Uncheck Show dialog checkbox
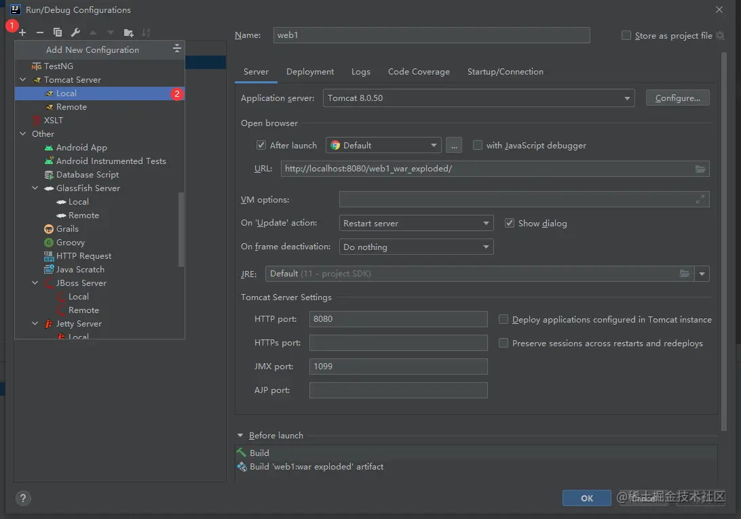Image resolution: width=741 pixels, height=519 pixels. (x=510, y=223)
